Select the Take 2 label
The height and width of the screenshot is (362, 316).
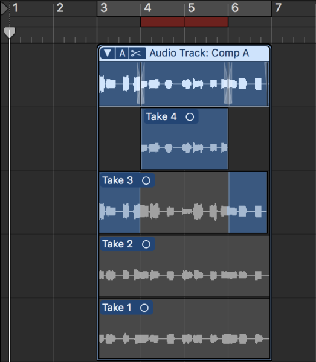(118, 244)
